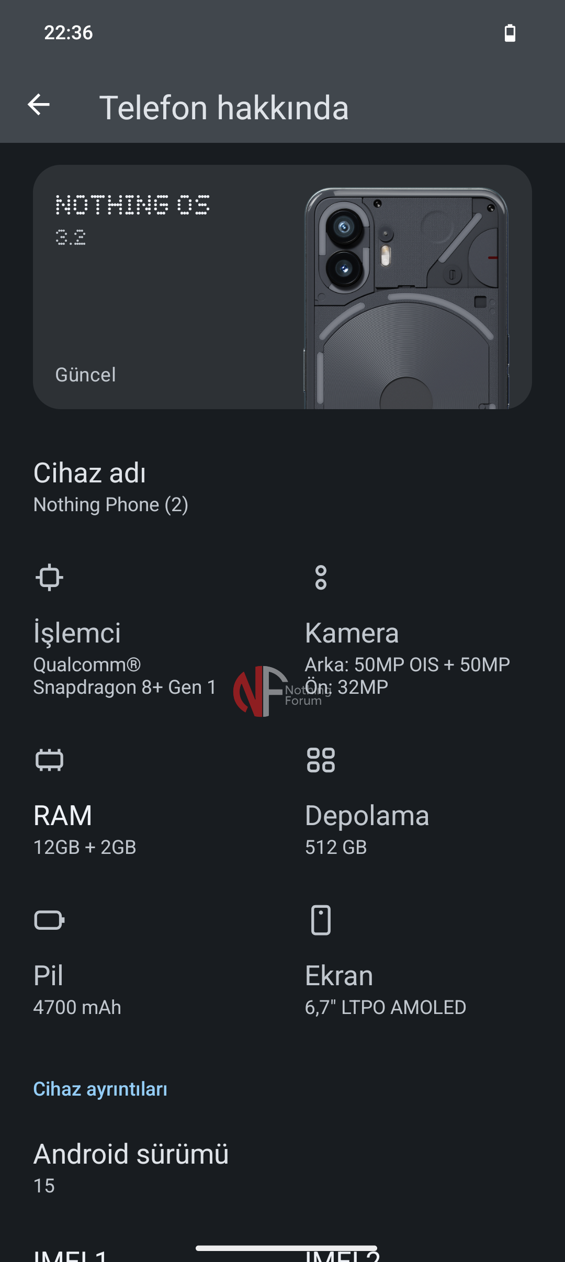Viewport: 565px width, 1262px height.
Task: Tap the Depolama 512 GB entry
Action: pyautogui.click(x=367, y=830)
